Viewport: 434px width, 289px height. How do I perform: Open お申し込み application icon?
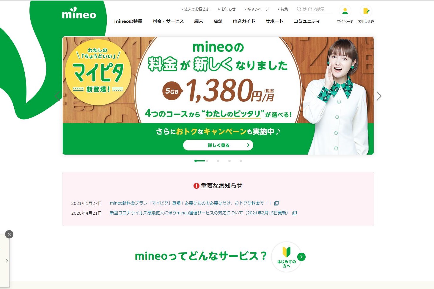(366, 11)
